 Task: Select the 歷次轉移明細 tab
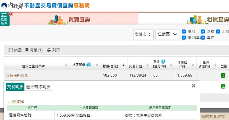[x=38, y=87]
